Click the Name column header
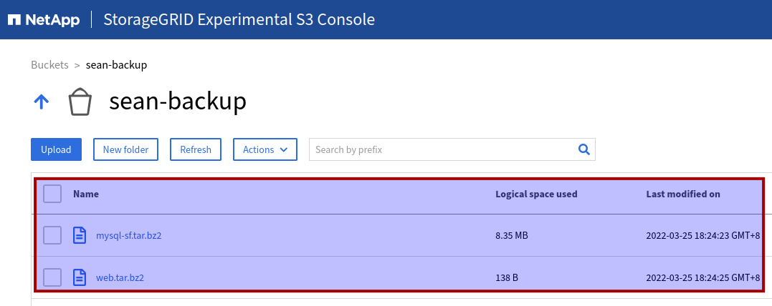 (x=86, y=194)
